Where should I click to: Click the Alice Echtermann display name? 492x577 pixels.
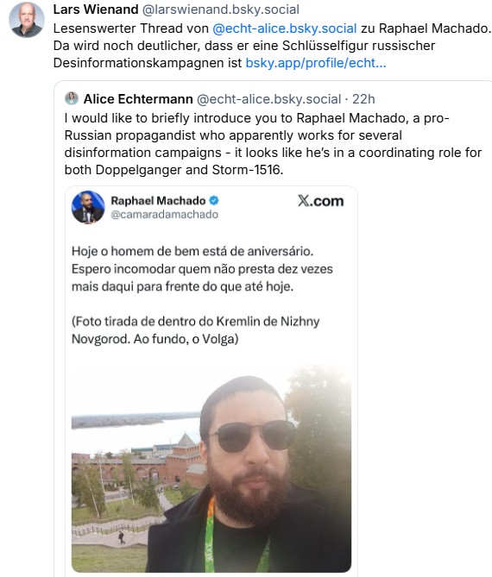pyautogui.click(x=138, y=99)
